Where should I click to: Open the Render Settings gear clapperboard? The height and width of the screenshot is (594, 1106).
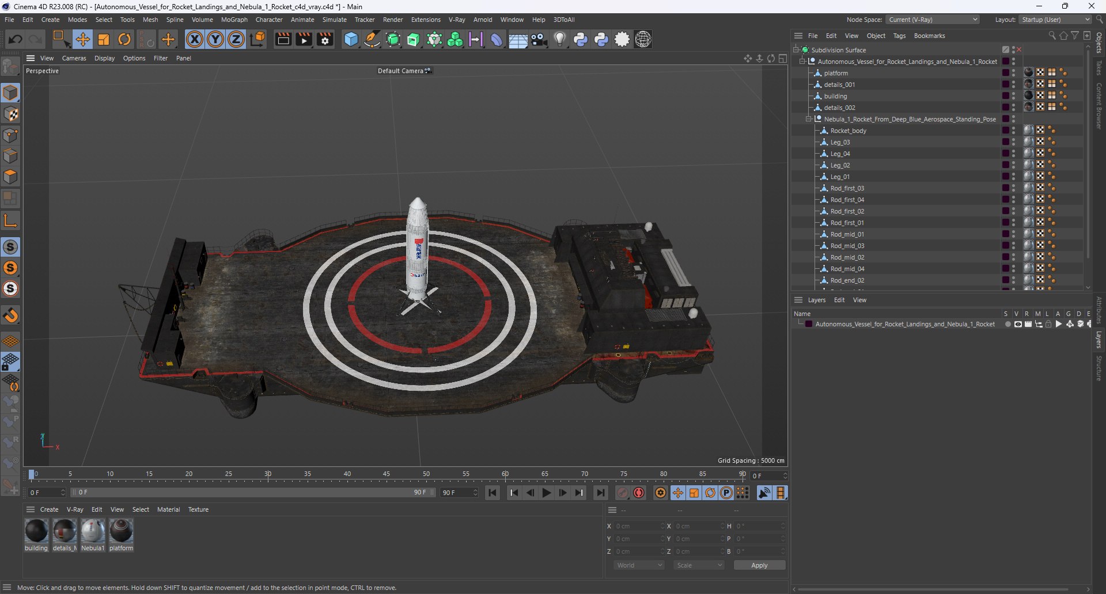(325, 39)
